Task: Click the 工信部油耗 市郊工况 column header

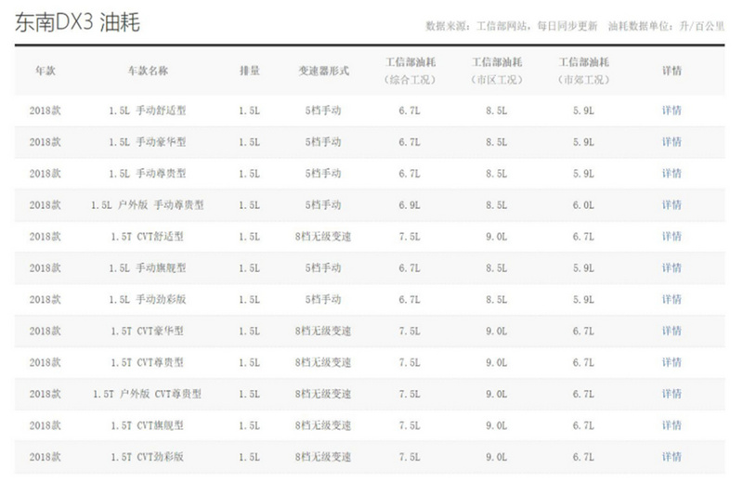Action: pyautogui.click(x=584, y=71)
